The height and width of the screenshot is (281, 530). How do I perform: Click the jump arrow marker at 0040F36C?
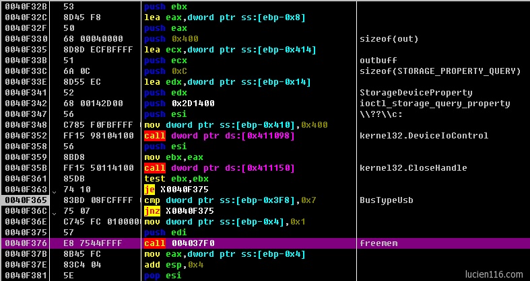53,211
